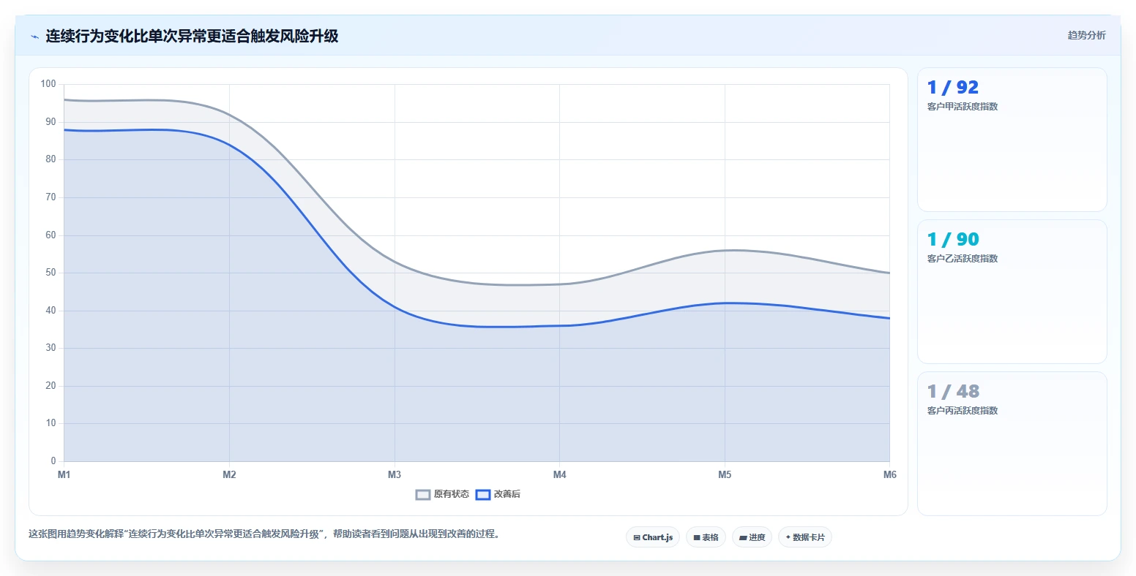Image resolution: width=1136 pixels, height=576 pixels.
Task: Click the chart title heading text
Action: point(192,37)
